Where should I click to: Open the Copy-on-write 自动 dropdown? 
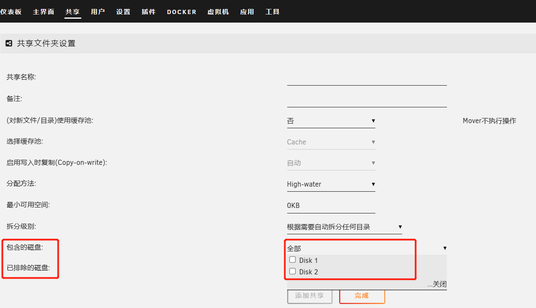point(331,163)
